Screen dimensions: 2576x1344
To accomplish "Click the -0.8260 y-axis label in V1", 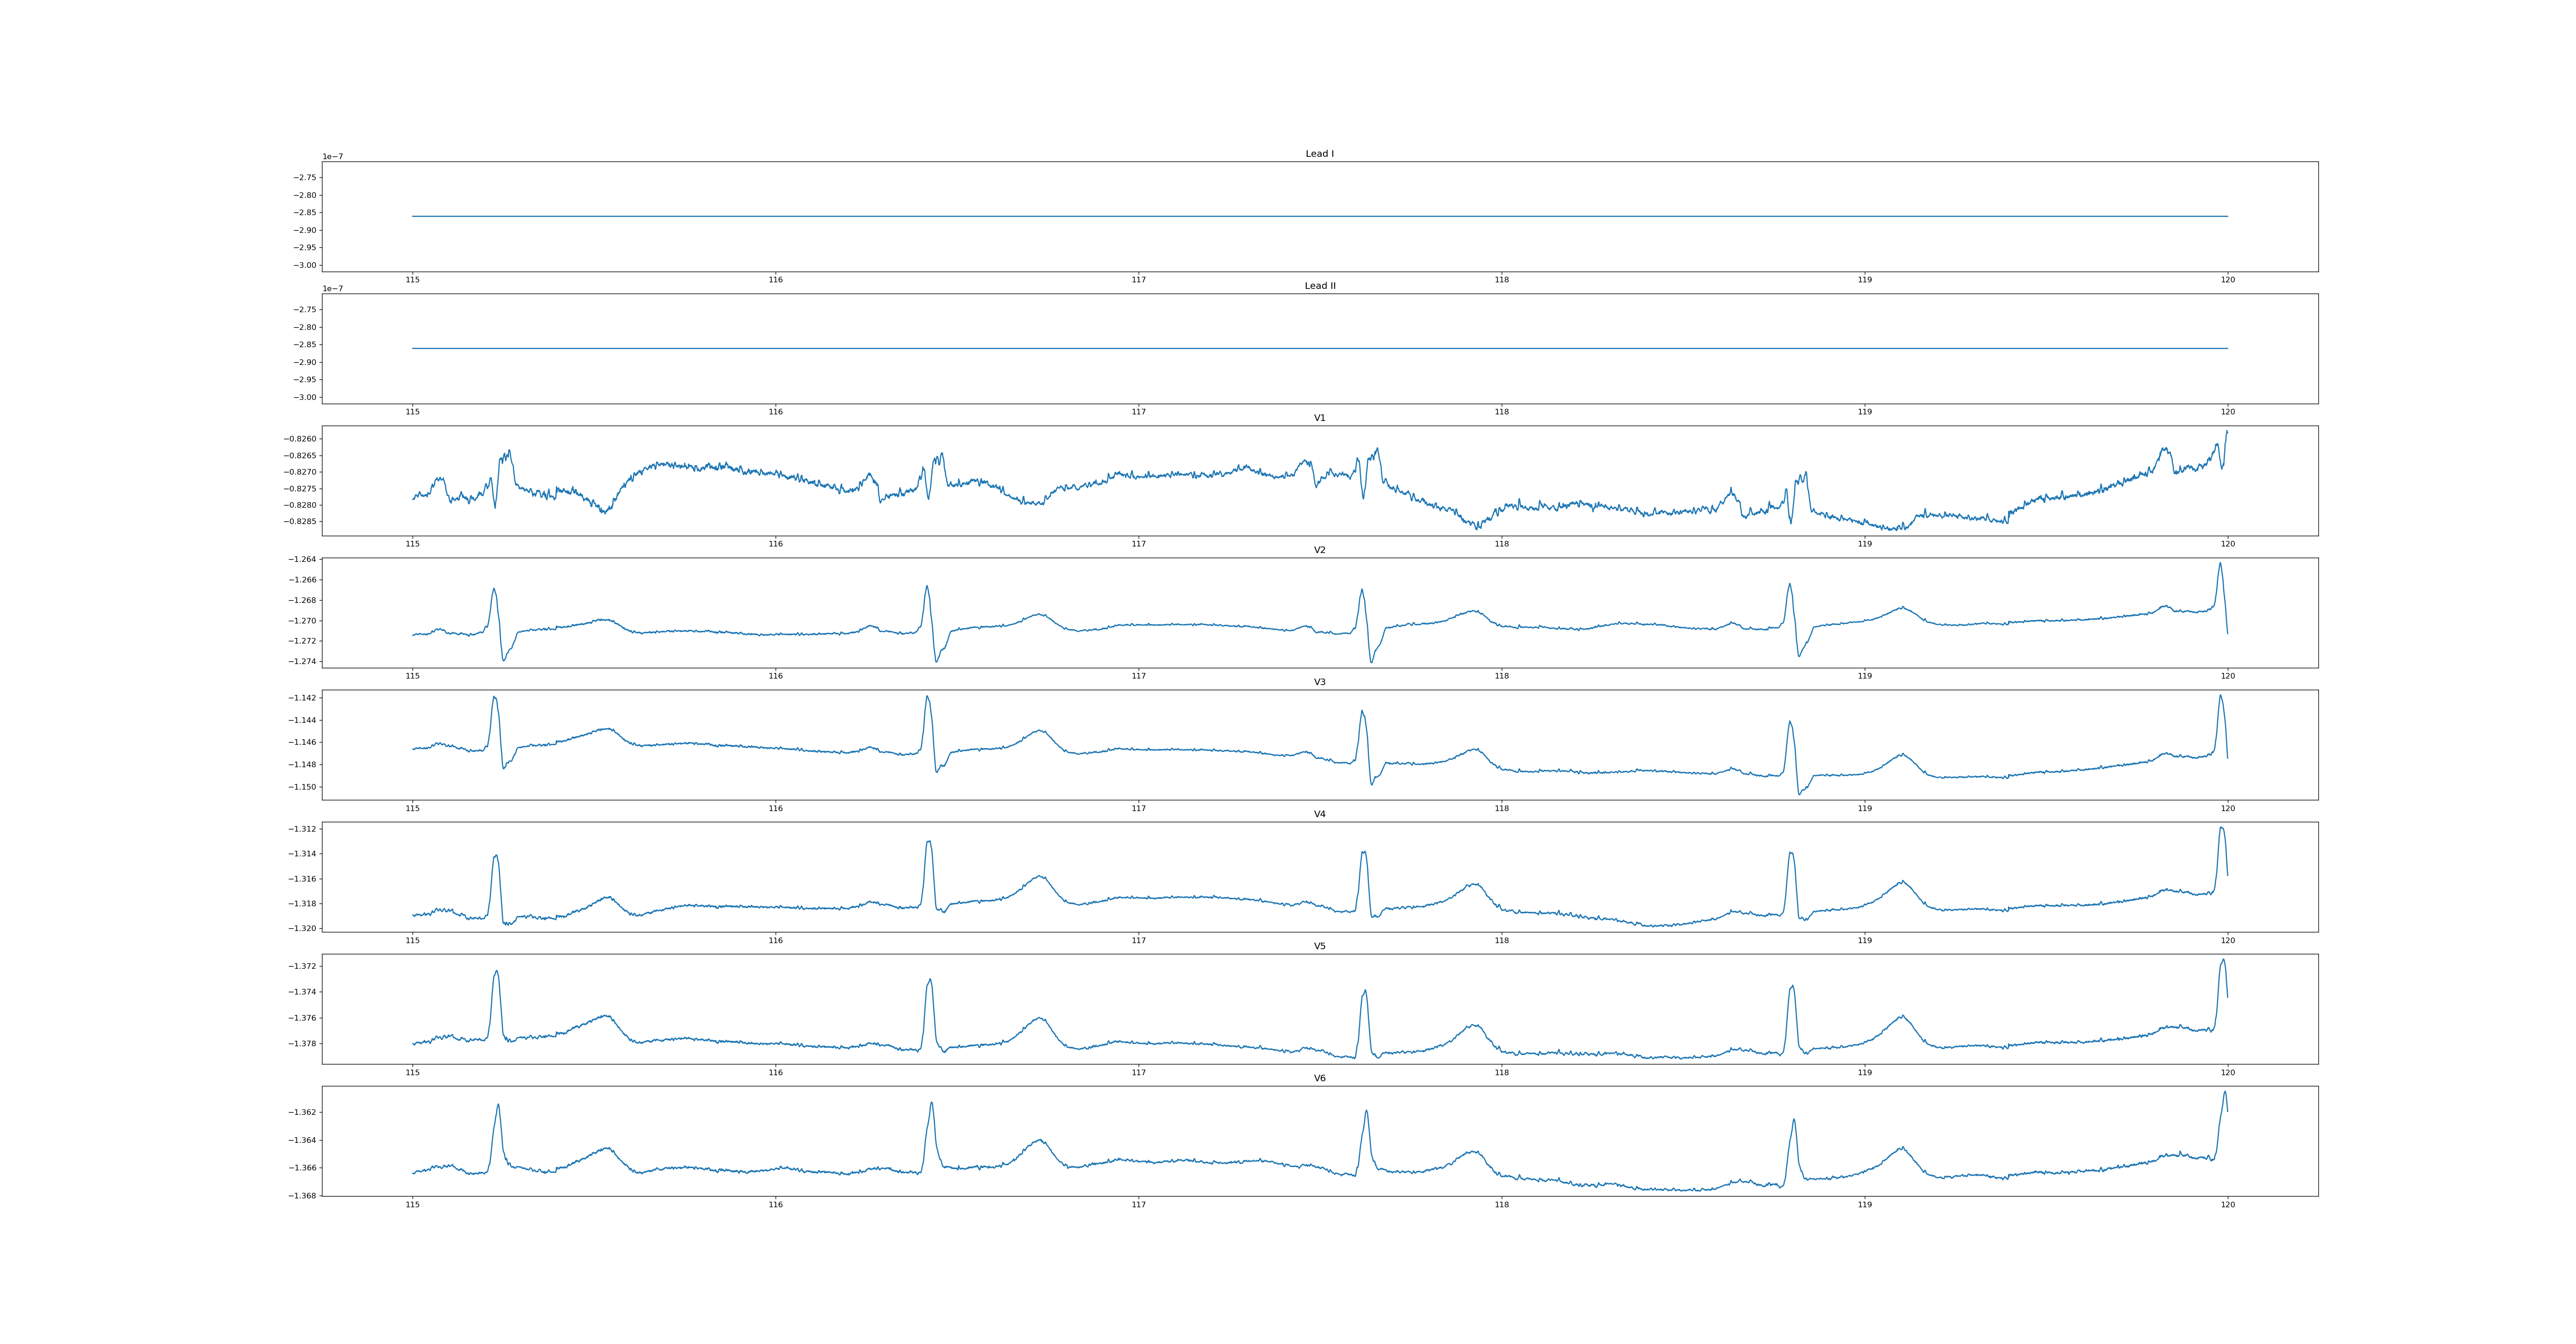I will coord(300,439).
